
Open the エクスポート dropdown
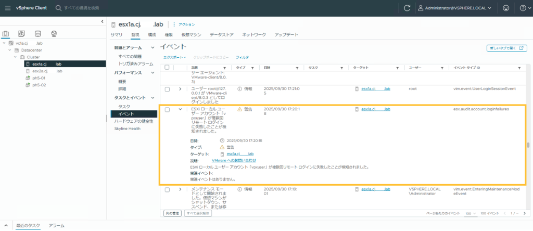[x=174, y=57]
